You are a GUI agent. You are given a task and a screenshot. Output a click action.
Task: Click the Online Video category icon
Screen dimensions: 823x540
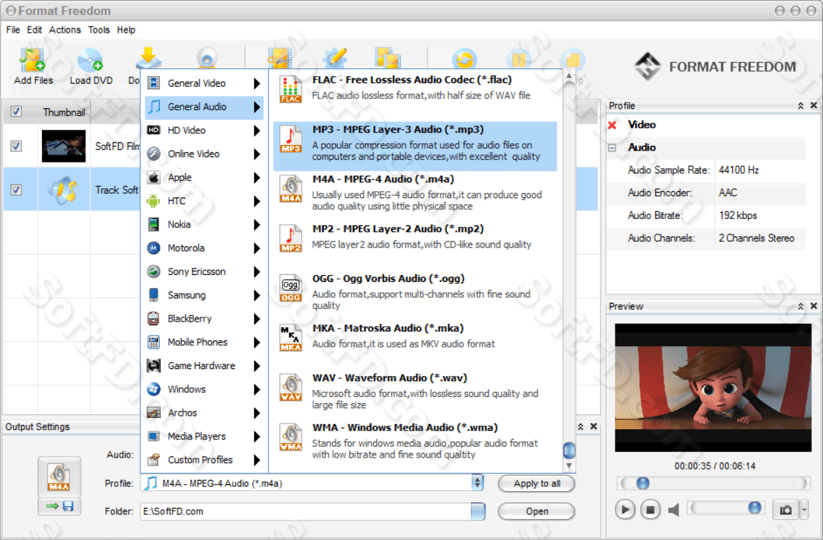coord(154,153)
